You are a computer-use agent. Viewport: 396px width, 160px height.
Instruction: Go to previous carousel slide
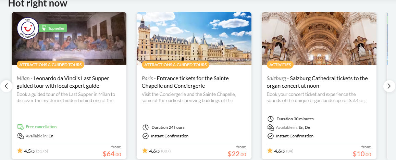coord(6,86)
